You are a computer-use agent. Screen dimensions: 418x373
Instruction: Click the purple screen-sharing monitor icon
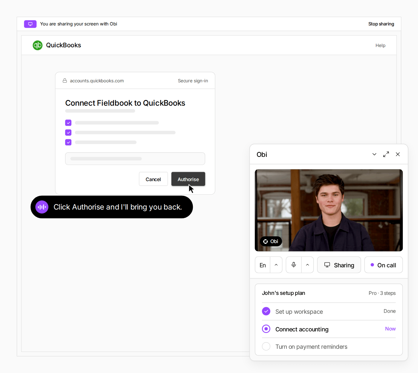click(30, 24)
